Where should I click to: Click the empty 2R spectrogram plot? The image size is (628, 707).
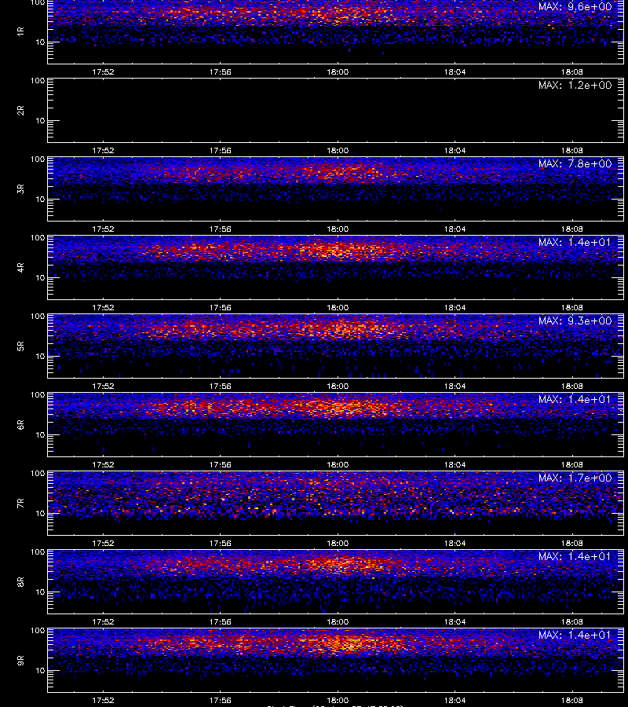pos(336,111)
